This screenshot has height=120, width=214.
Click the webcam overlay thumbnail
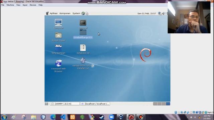(189, 17)
